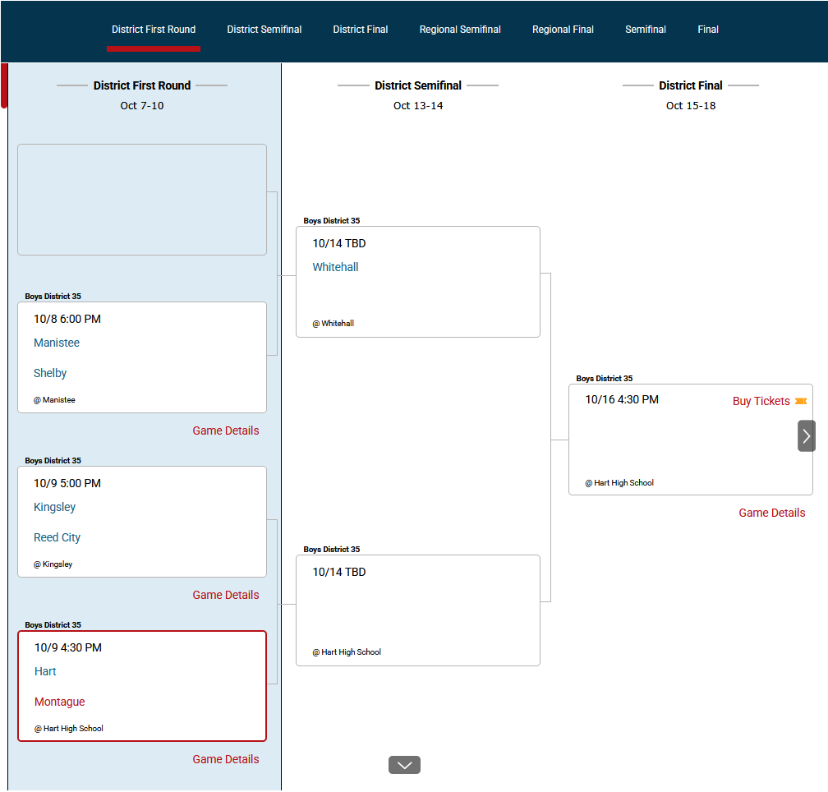
Task: Click the red vertical scrollbar handle
Action: click(x=4, y=85)
